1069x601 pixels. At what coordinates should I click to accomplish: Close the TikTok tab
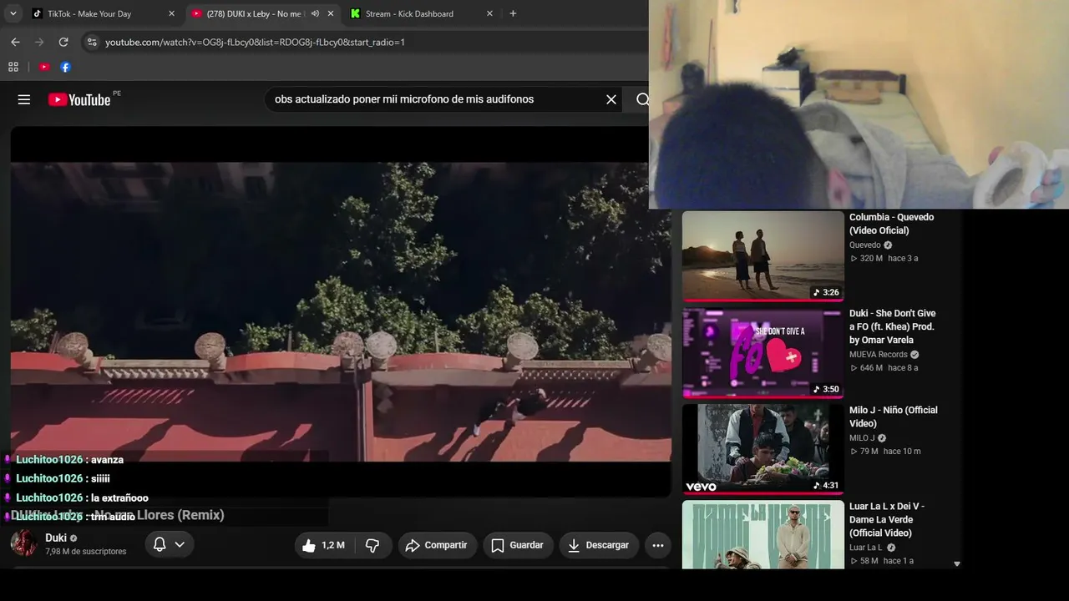pos(171,13)
